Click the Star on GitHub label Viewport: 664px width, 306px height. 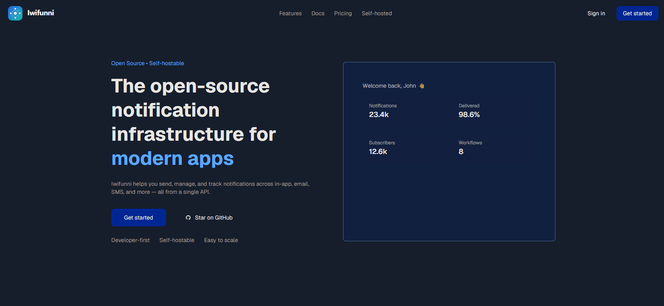214,218
